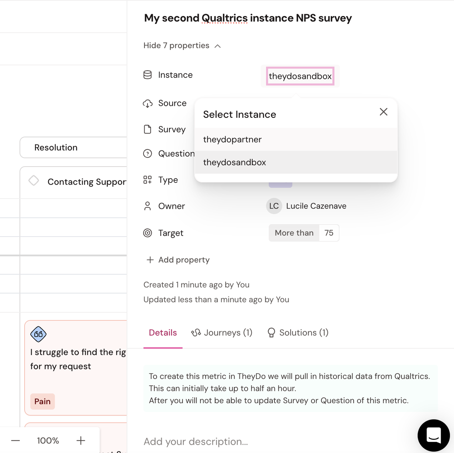Click the Target bullseye icon

(148, 233)
